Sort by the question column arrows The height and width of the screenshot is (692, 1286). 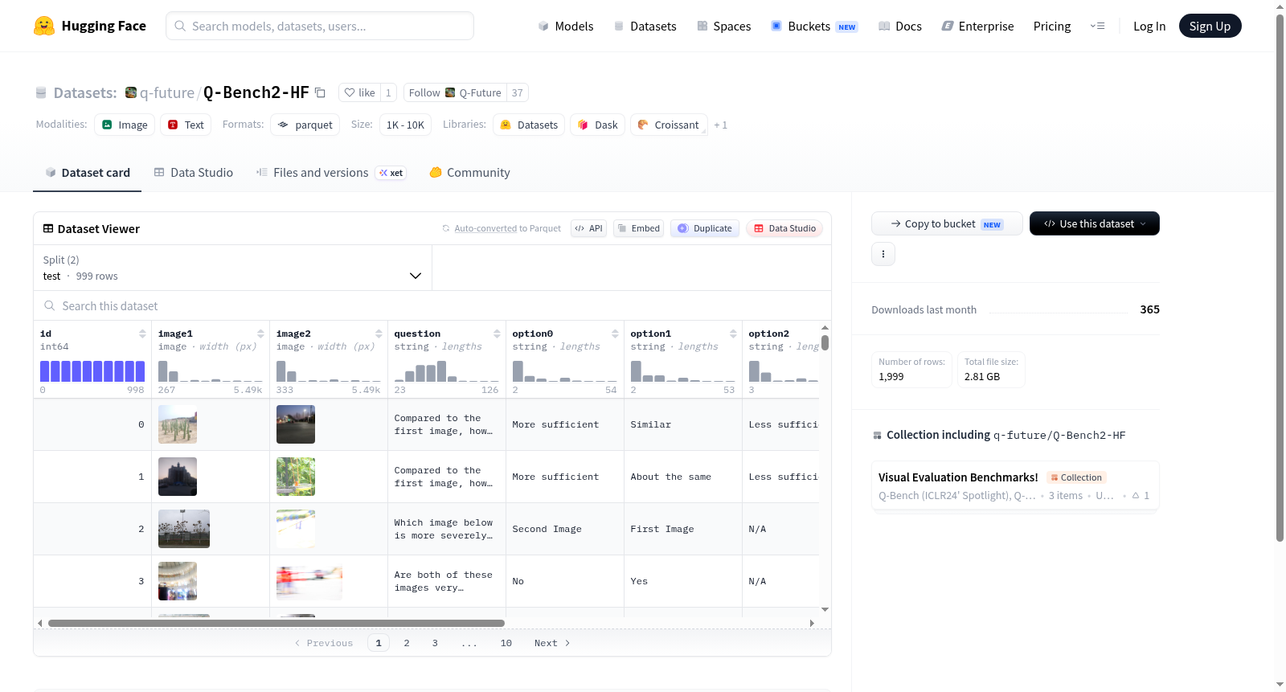click(497, 334)
